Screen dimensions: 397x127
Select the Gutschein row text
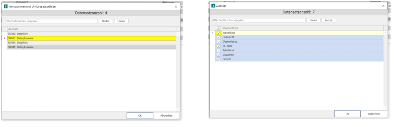click(x=228, y=55)
